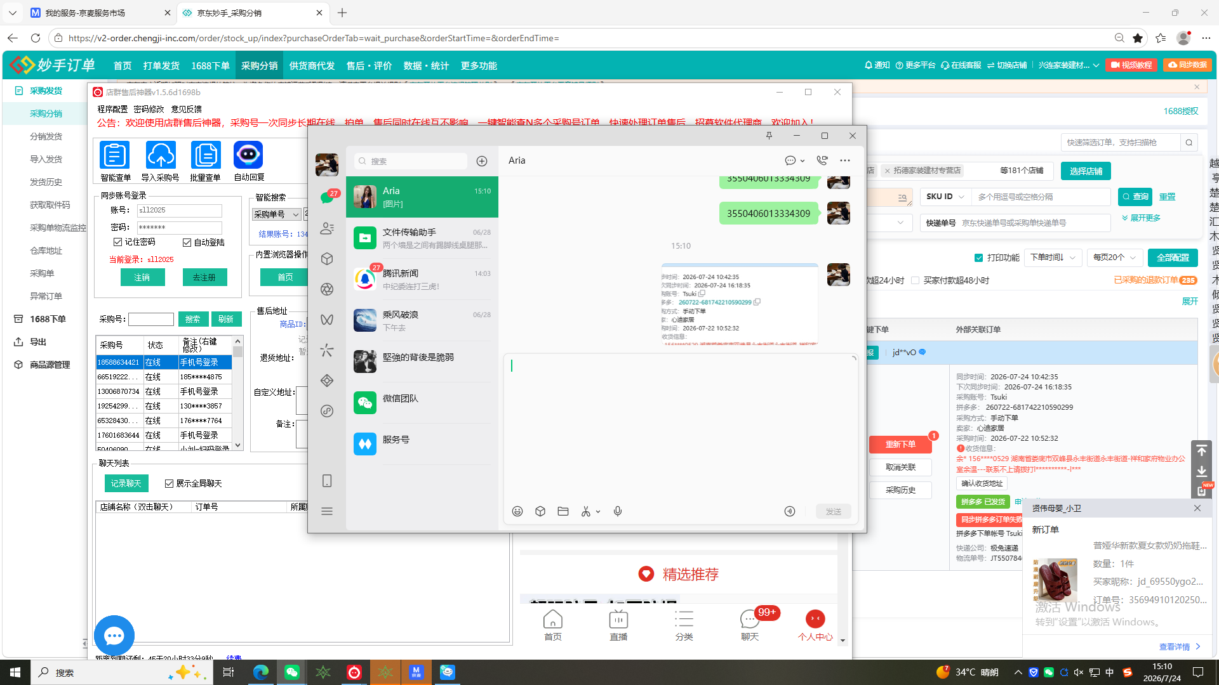This screenshot has width=1219, height=685.
Task: Select purchase account 18588634421 row
Action: coord(164,362)
